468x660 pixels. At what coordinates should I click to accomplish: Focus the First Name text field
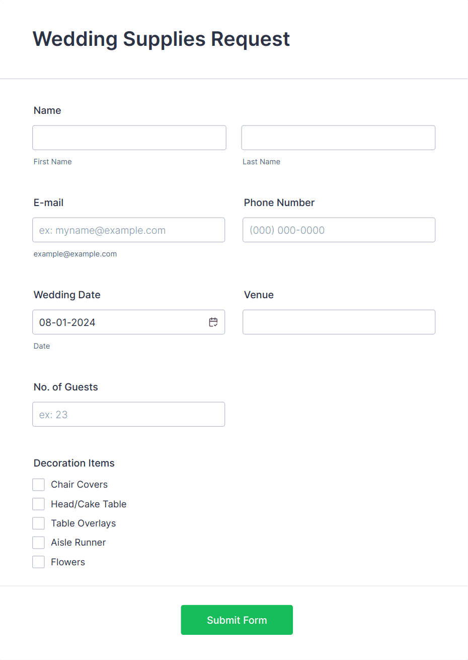tap(129, 138)
